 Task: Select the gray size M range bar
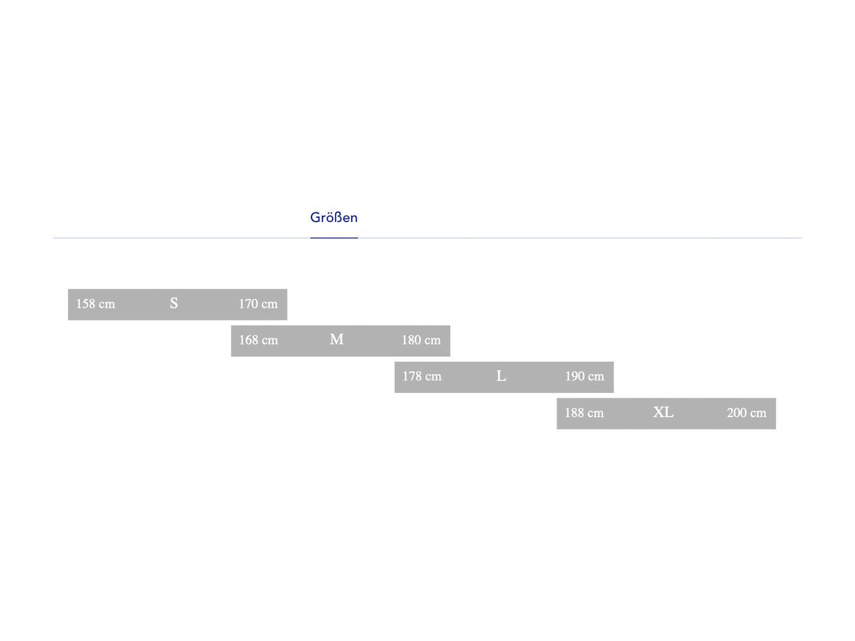(x=305, y=349)
